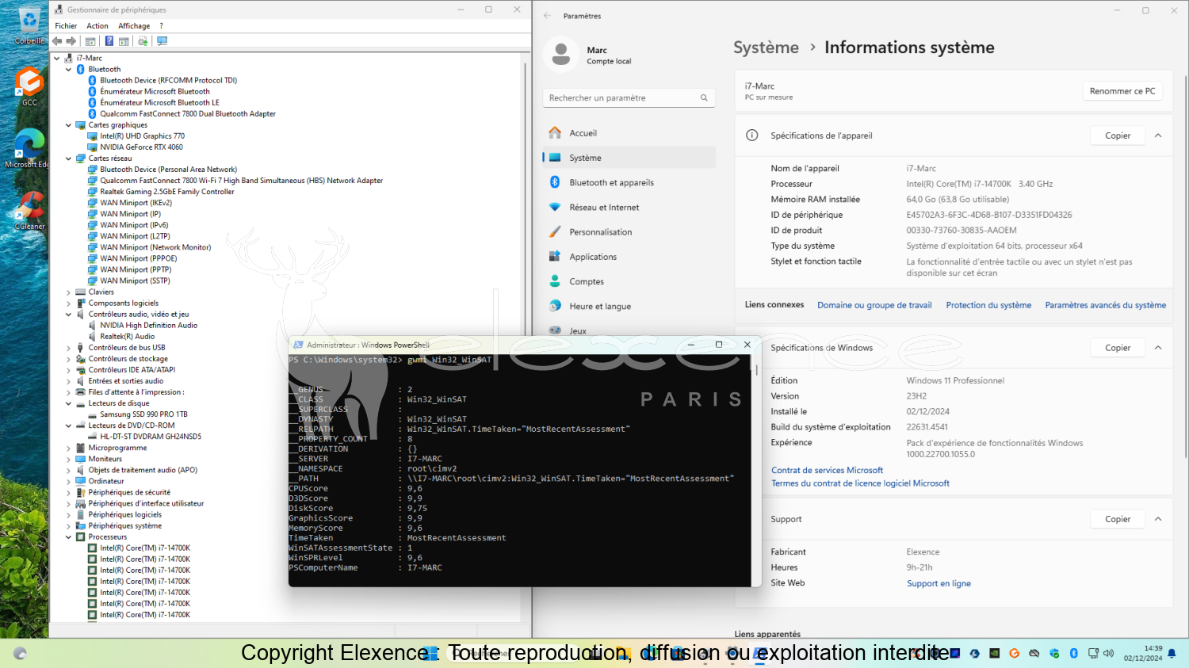Open Comptes in Paramètres sidebar

(x=629, y=281)
